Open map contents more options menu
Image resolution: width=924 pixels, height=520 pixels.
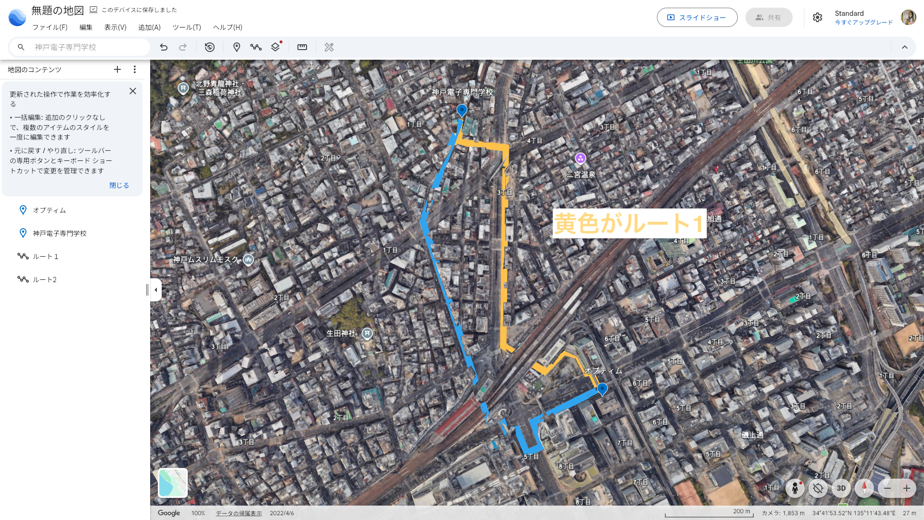pyautogui.click(x=135, y=70)
